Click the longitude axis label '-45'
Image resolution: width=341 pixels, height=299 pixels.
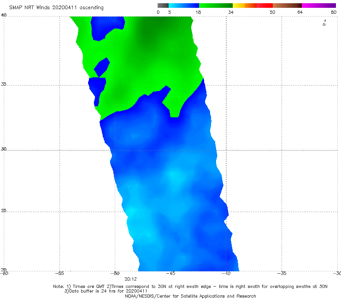click(170, 273)
